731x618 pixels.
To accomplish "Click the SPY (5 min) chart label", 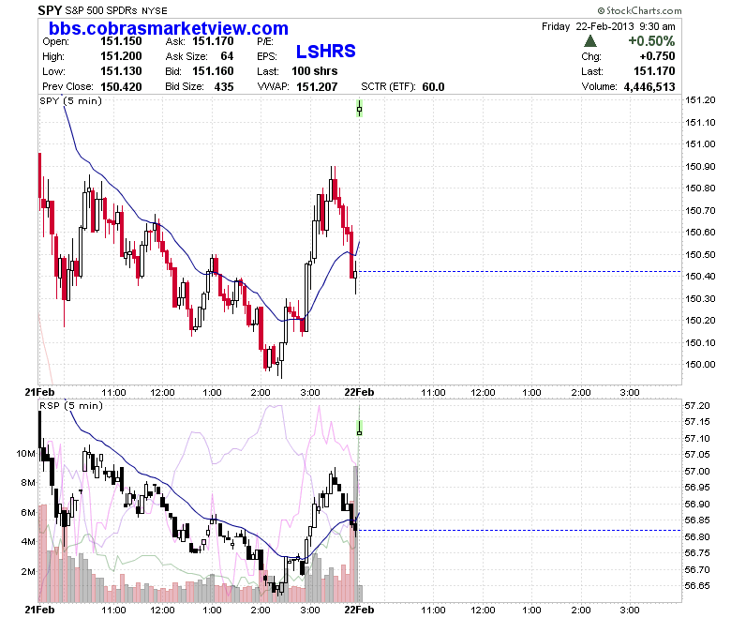I will click(x=70, y=100).
